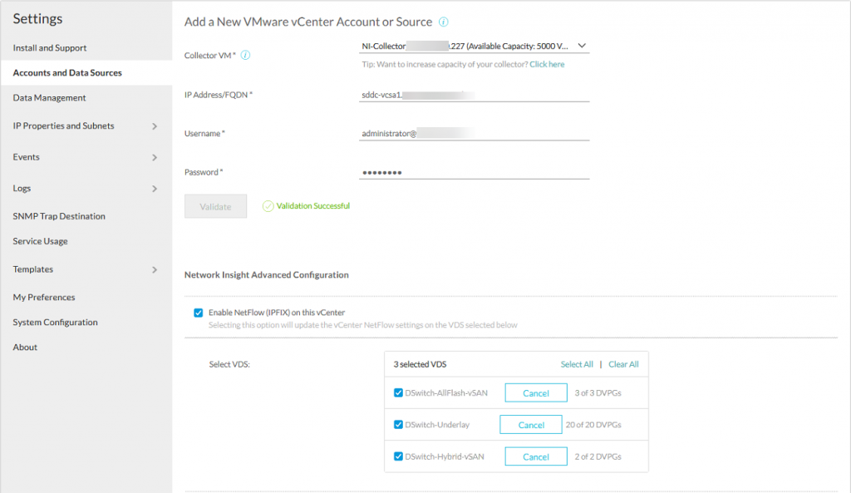Uncheck Enable NetFlow (IPFIX) on this vCenter

click(x=198, y=313)
